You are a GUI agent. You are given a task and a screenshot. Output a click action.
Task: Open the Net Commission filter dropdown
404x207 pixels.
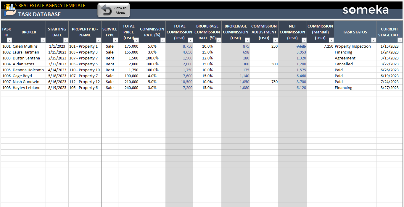pyautogui.click(x=304, y=40)
